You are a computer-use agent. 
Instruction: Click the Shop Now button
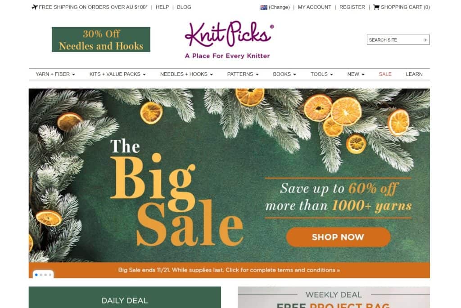pyautogui.click(x=338, y=237)
